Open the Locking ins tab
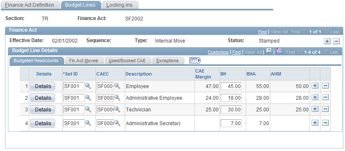Image resolution: width=345 pixels, height=151 pixels. click(x=120, y=5)
